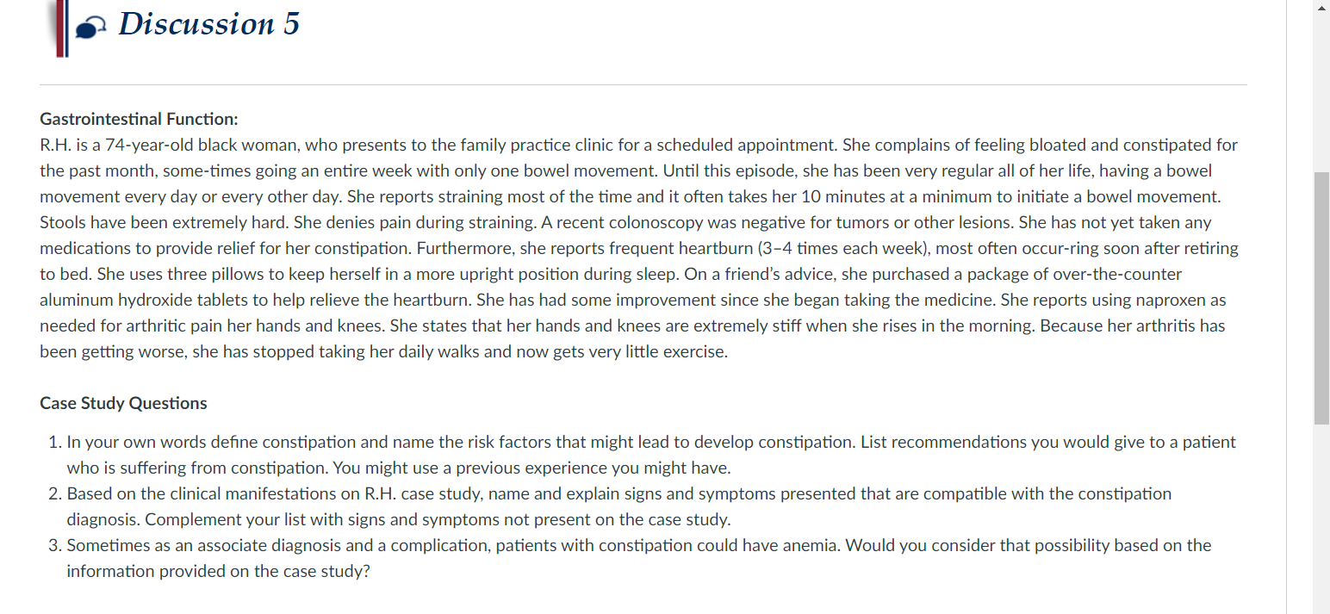Screen dimensions: 1330x614
Task: Click the Case Study Questions heading
Action: (123, 403)
